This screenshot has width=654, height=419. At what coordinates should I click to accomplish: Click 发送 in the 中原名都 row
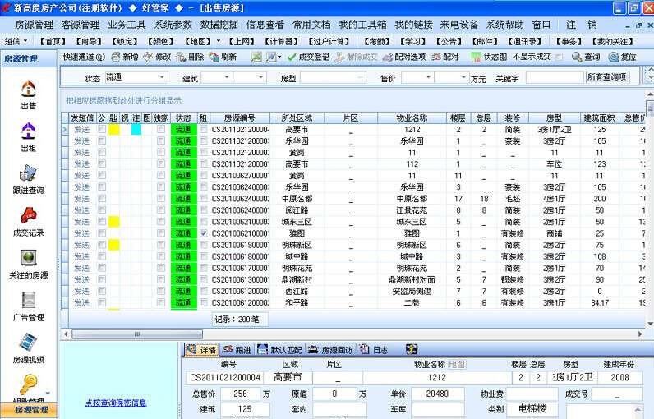[x=82, y=199]
